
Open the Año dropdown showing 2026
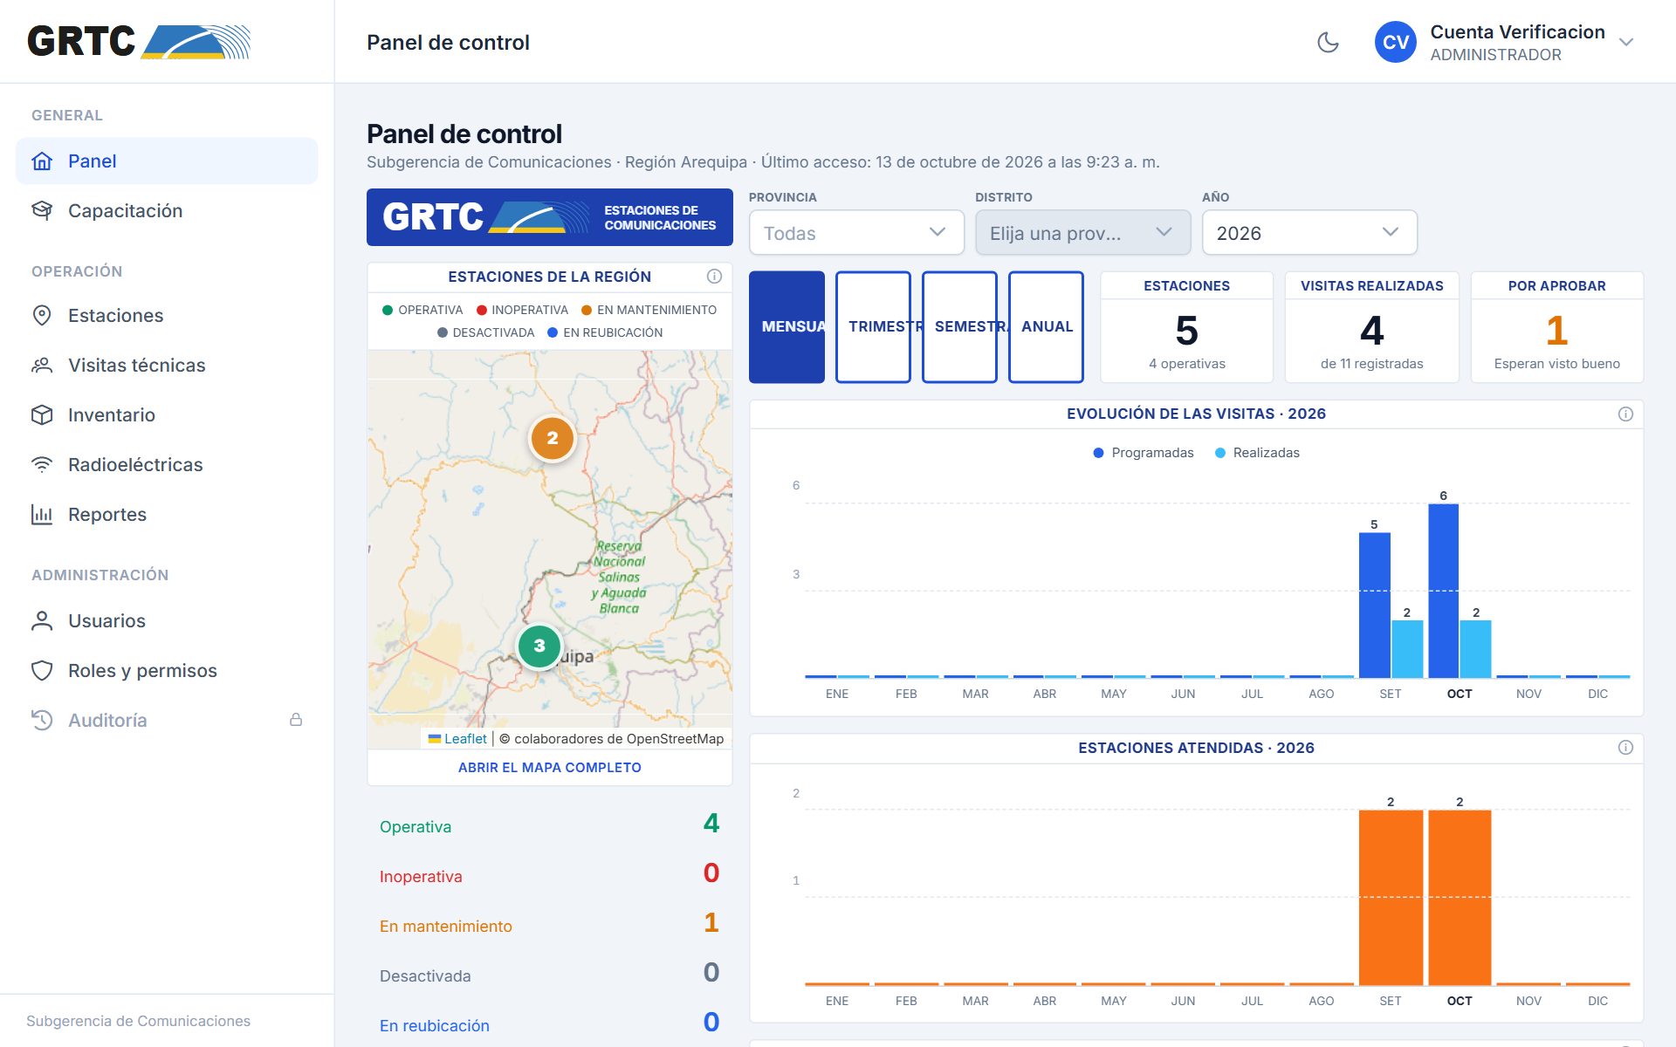click(1309, 233)
